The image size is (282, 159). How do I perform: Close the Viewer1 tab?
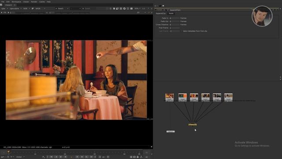pyautogui.click(x=15, y=5)
